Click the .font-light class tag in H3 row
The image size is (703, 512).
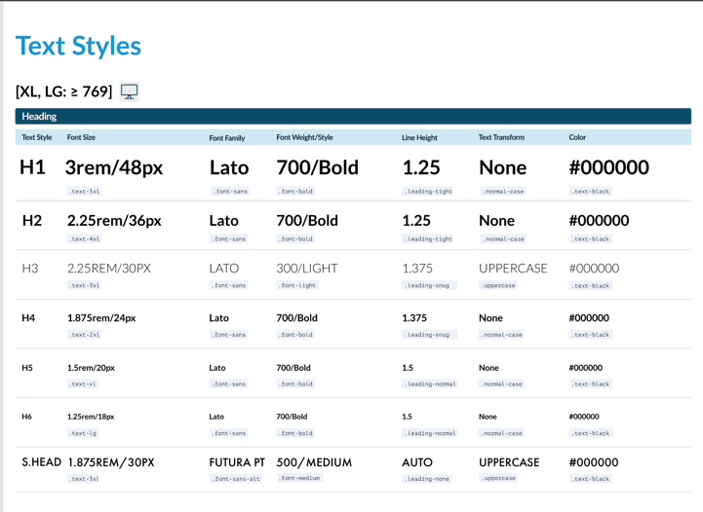[x=297, y=285]
